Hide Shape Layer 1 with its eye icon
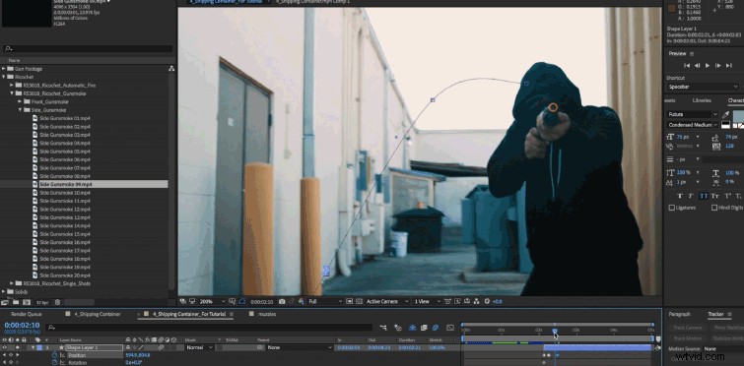This screenshot has width=744, height=366. pyautogui.click(x=5, y=347)
